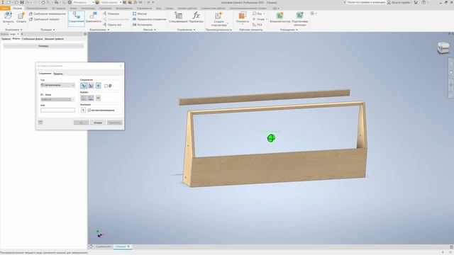
Task: Expand the Упрощение panel arrow
Action: coord(297,30)
